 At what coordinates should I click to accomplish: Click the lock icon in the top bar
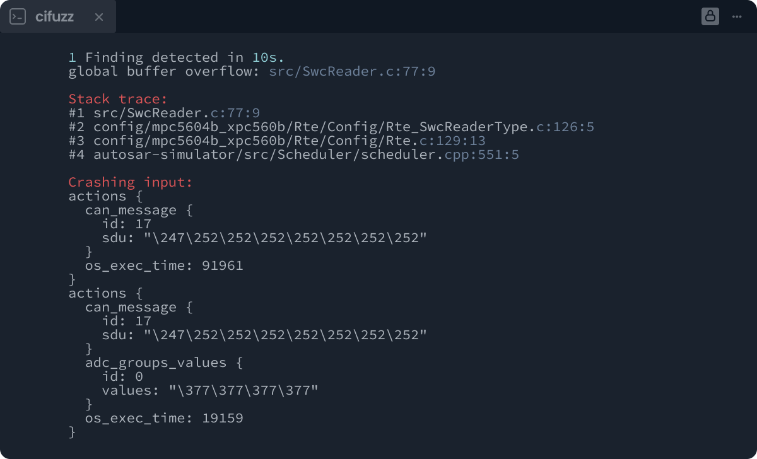point(710,17)
